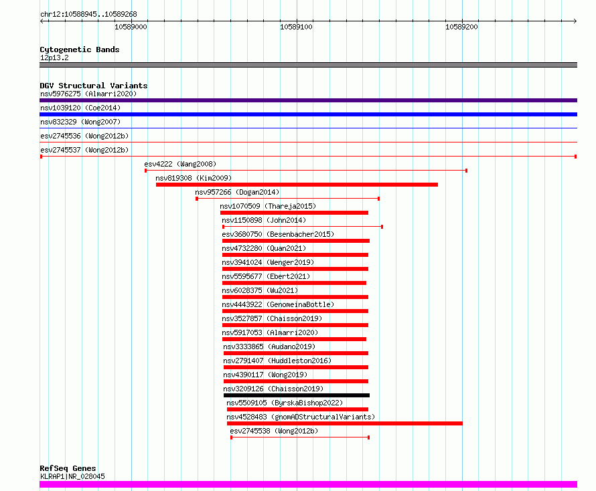Click the chr12:10588945..10589268 region label

pos(88,14)
